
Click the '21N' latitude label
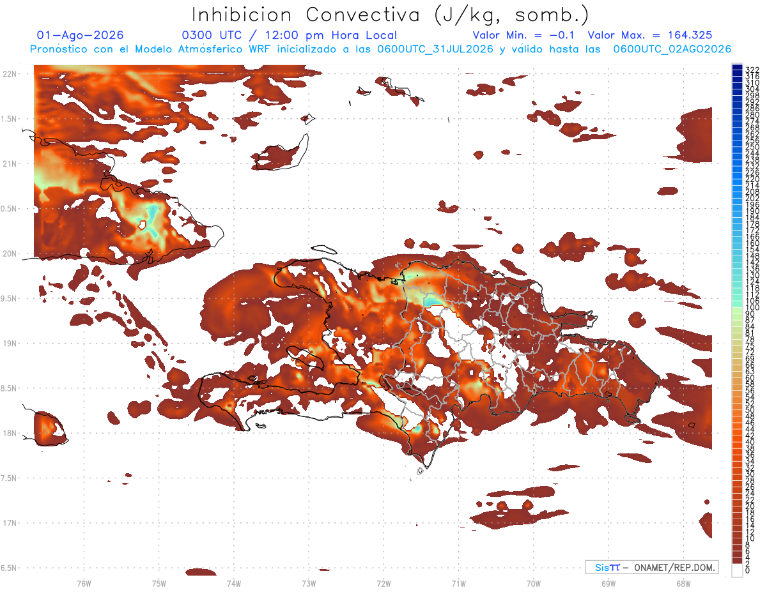coord(9,163)
